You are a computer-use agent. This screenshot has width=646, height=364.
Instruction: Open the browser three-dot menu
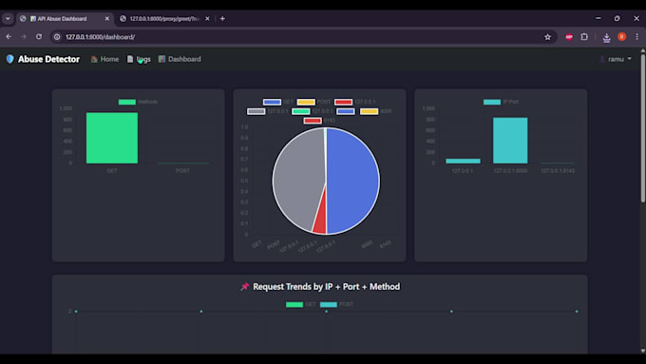click(x=636, y=37)
